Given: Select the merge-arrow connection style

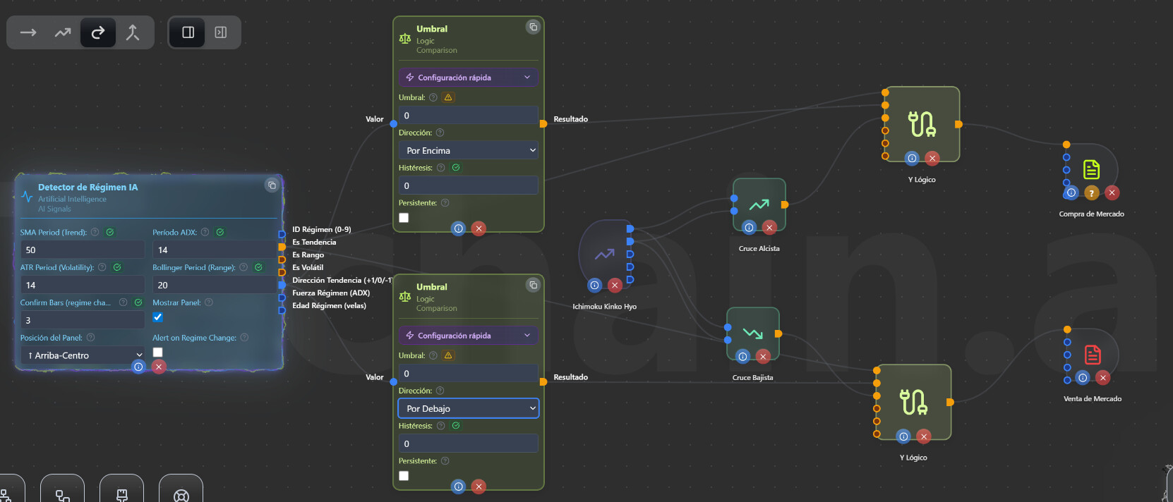Looking at the screenshot, I should pos(133,32).
